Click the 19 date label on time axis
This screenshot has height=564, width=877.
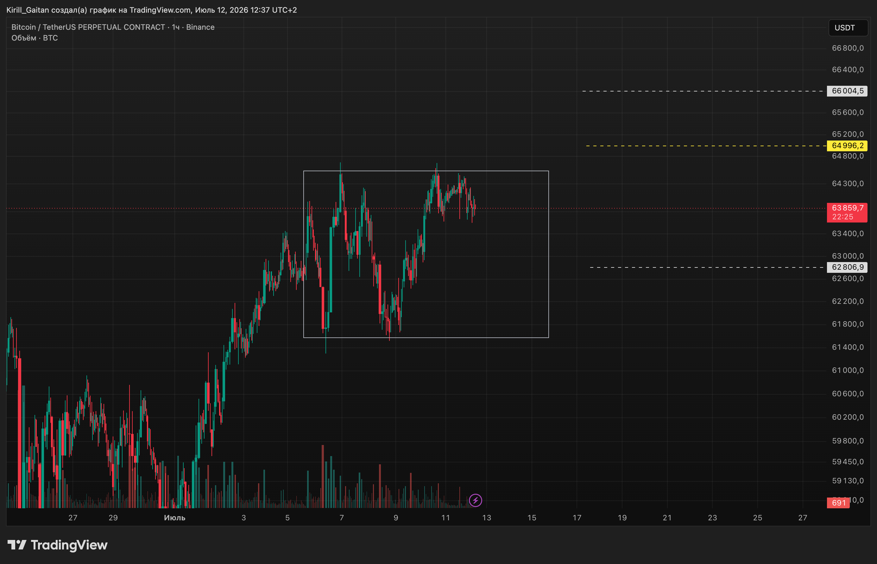pos(622,518)
